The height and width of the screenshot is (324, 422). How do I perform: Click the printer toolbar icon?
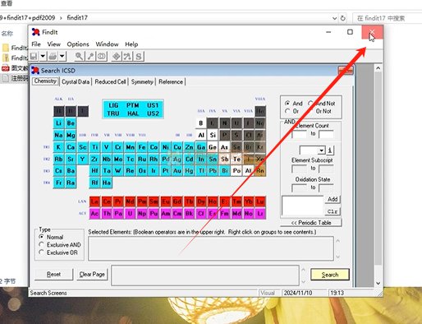[53, 57]
